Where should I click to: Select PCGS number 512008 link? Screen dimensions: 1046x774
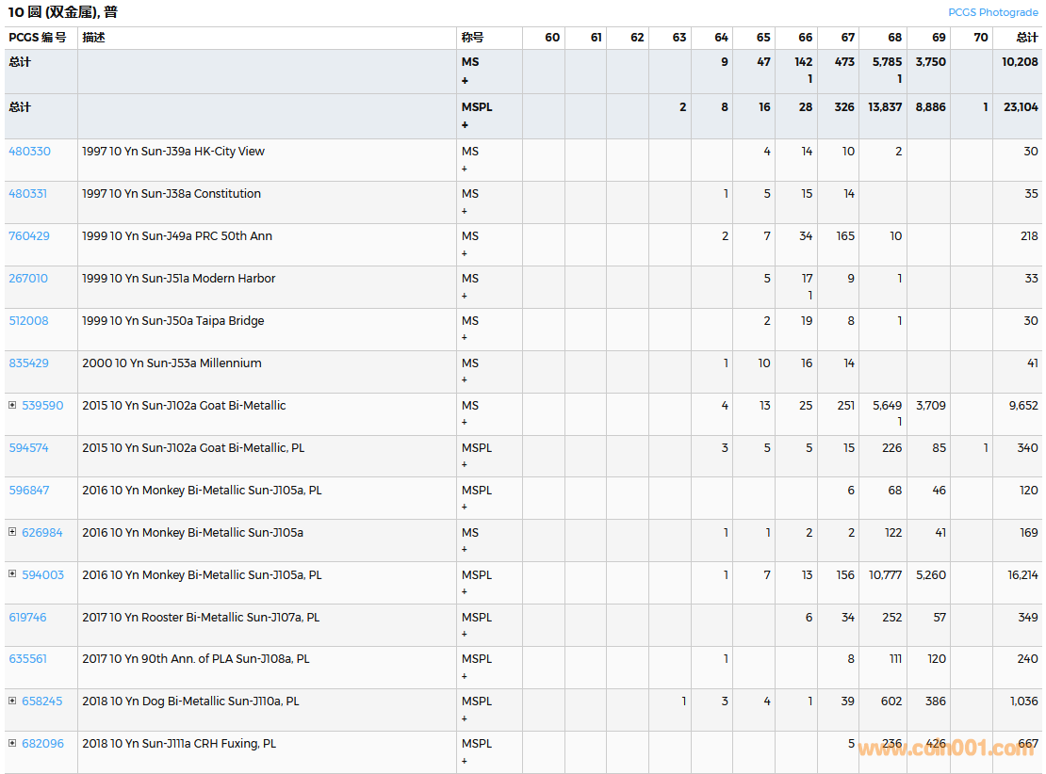pos(28,321)
